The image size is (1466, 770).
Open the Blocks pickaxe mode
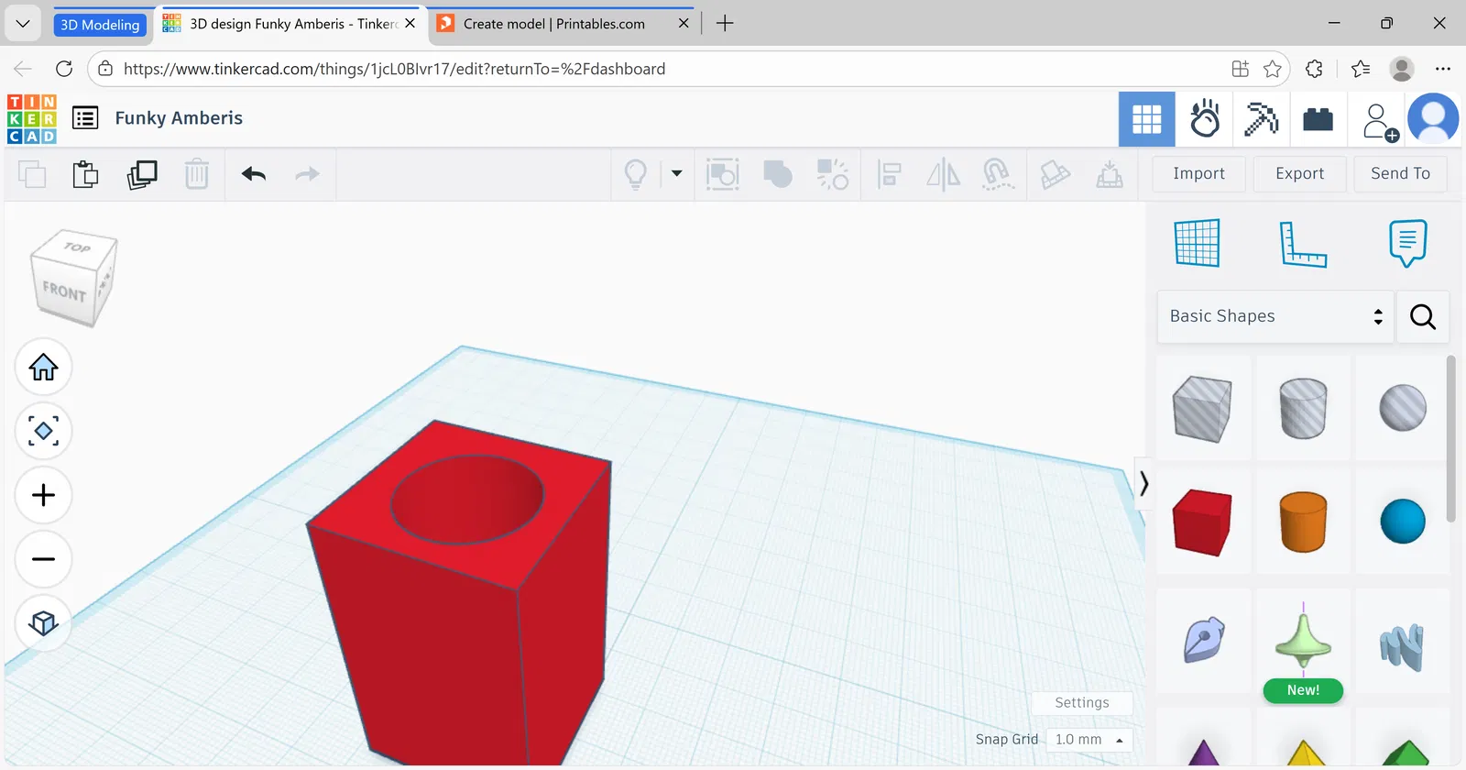point(1262,119)
